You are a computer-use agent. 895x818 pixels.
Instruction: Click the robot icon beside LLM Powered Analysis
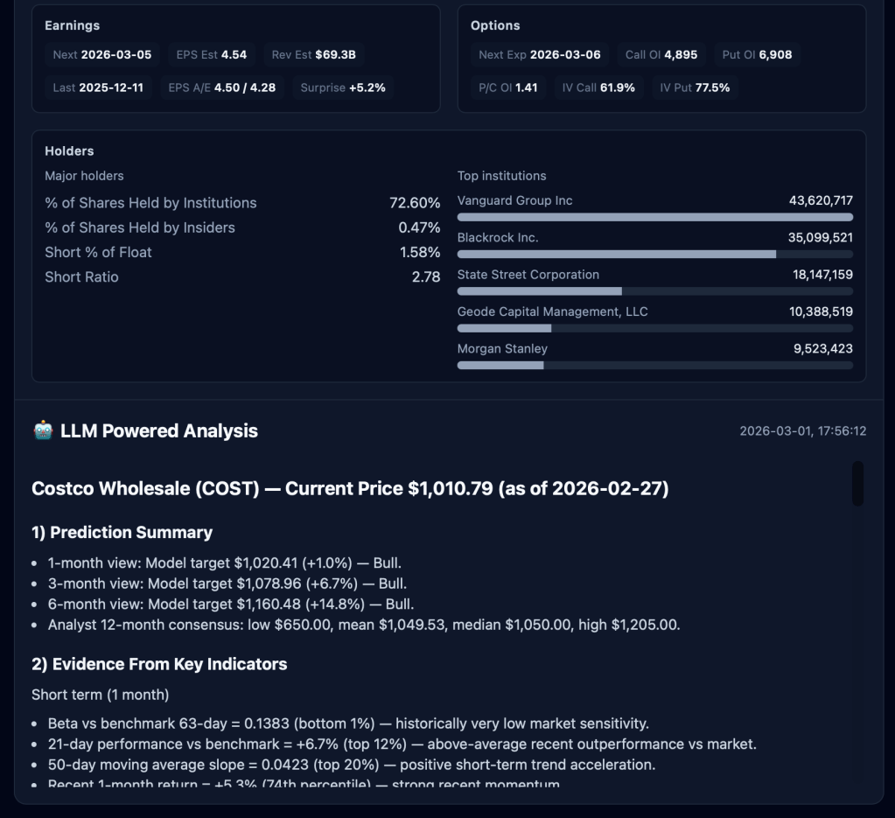43,430
